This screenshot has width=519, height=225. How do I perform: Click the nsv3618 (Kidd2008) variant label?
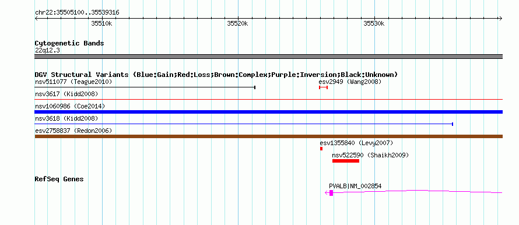pos(66,118)
